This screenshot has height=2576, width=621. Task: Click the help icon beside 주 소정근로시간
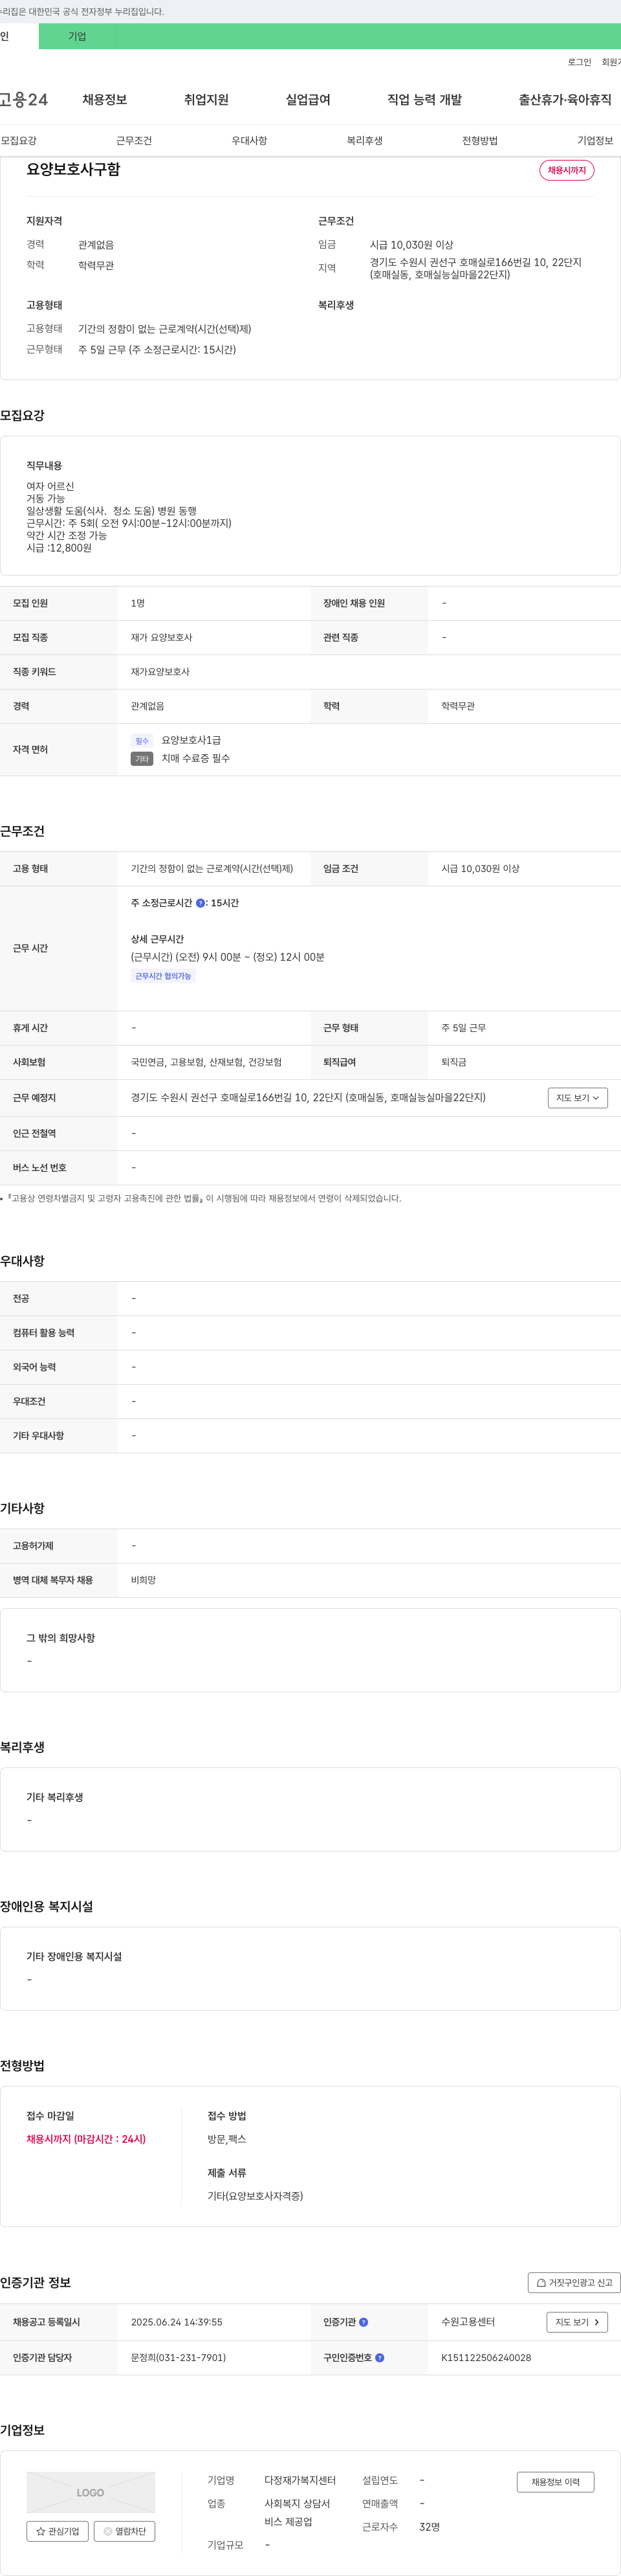point(200,903)
